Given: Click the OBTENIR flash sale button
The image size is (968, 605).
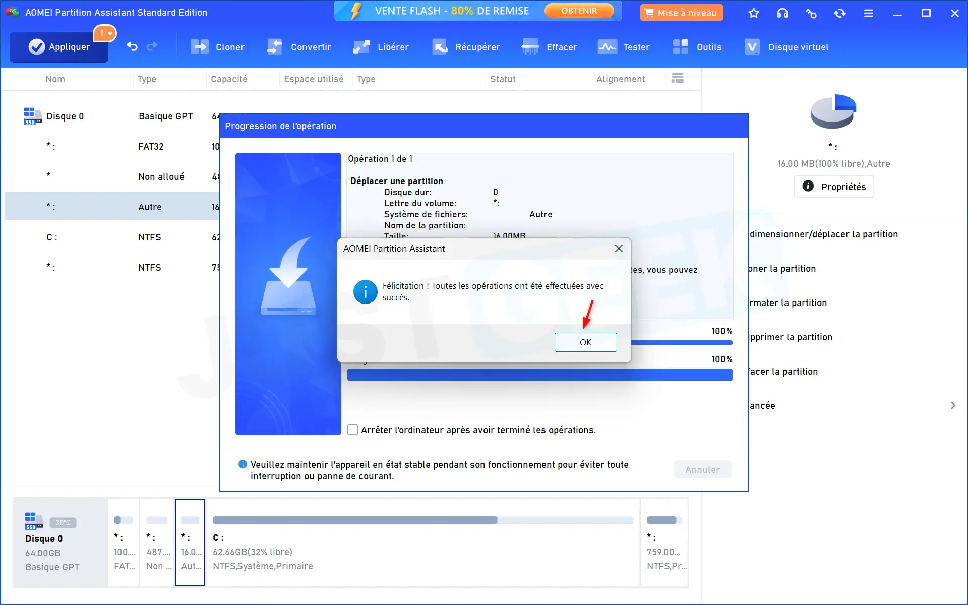Looking at the screenshot, I should 579,11.
